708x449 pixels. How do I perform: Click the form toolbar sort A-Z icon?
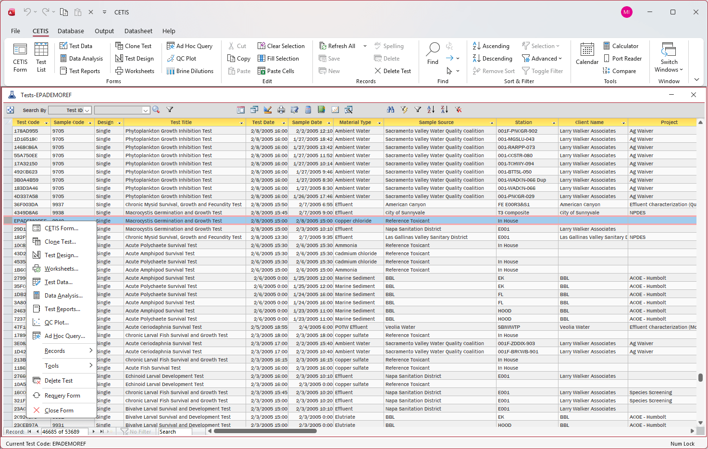click(431, 110)
